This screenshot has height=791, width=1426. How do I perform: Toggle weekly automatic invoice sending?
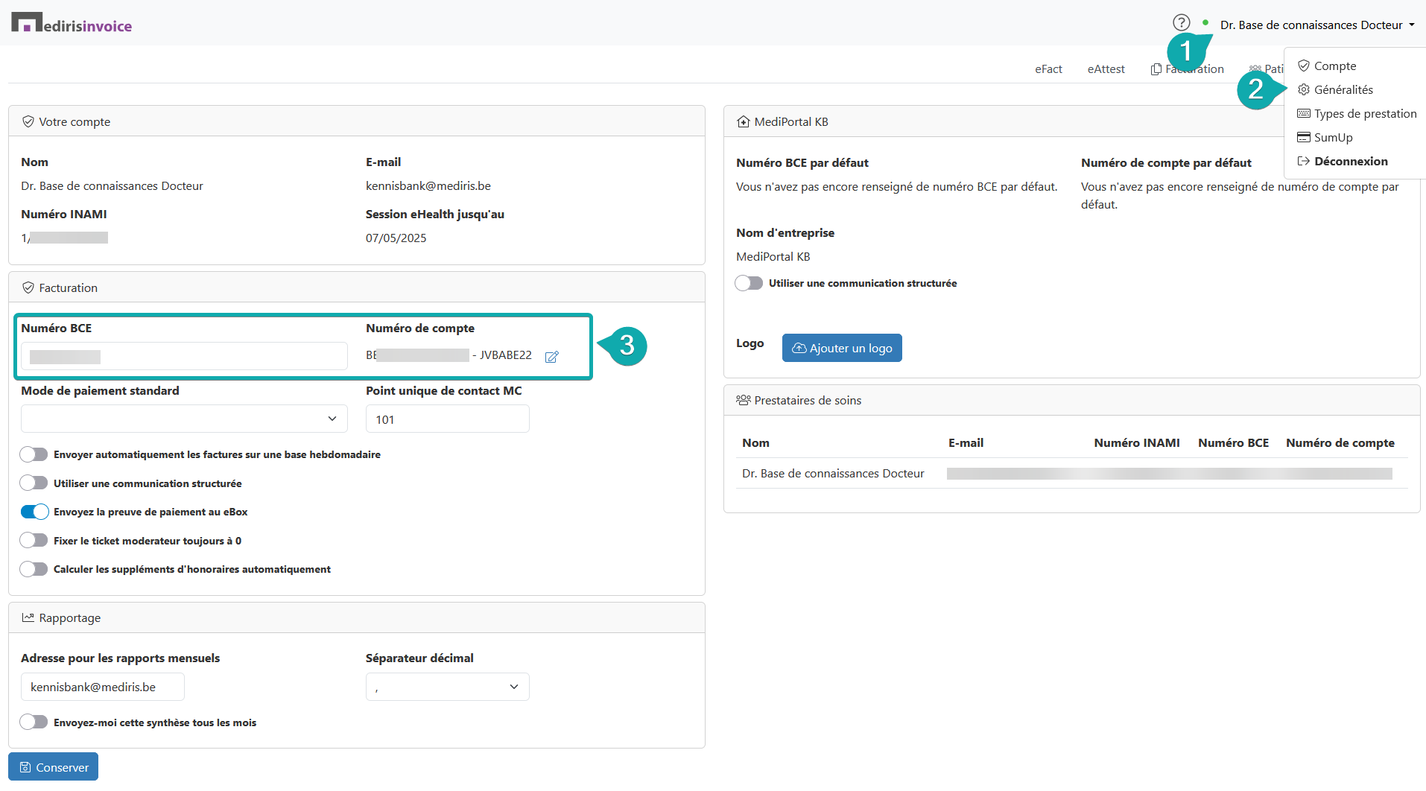coord(34,454)
